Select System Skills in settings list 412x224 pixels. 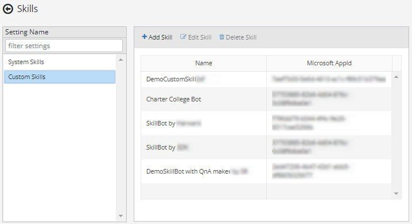click(x=60, y=62)
